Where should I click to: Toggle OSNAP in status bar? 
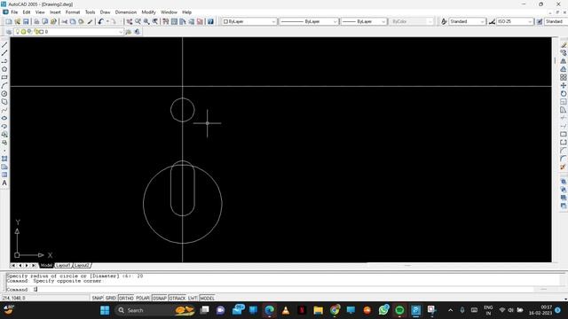tap(160, 298)
